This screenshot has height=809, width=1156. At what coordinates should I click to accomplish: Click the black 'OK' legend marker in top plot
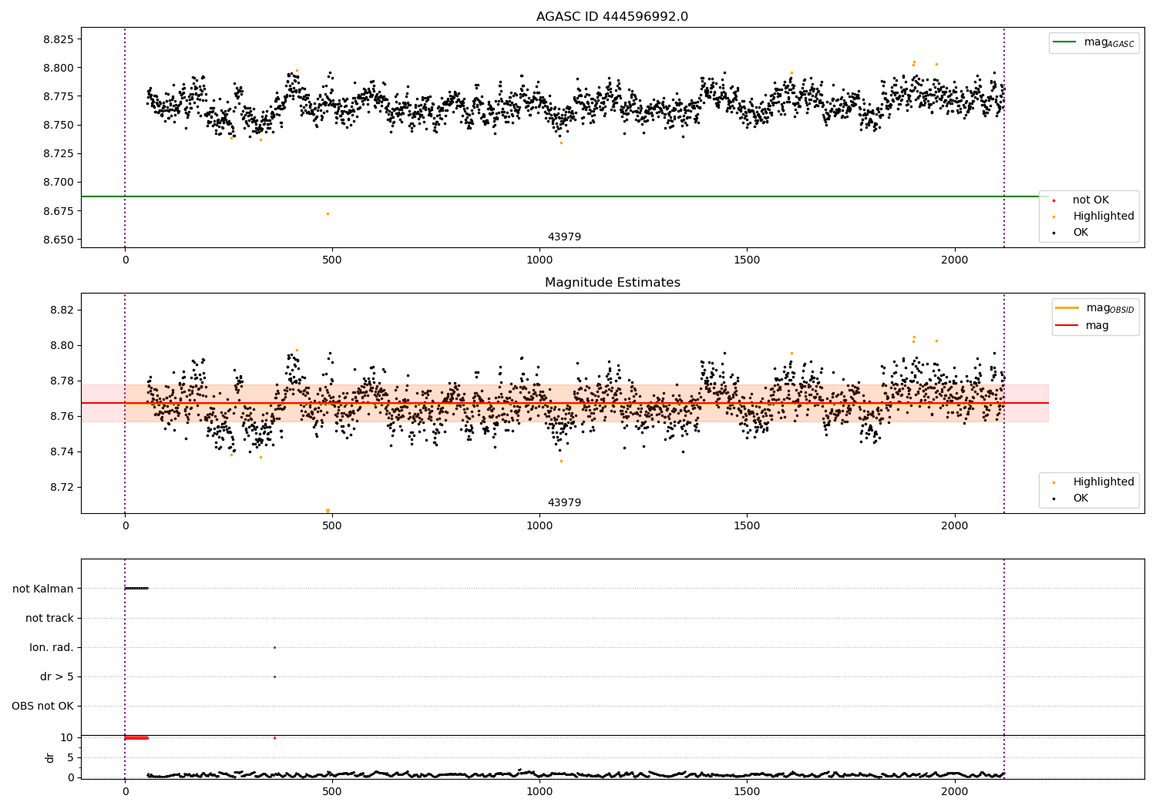1054,233
